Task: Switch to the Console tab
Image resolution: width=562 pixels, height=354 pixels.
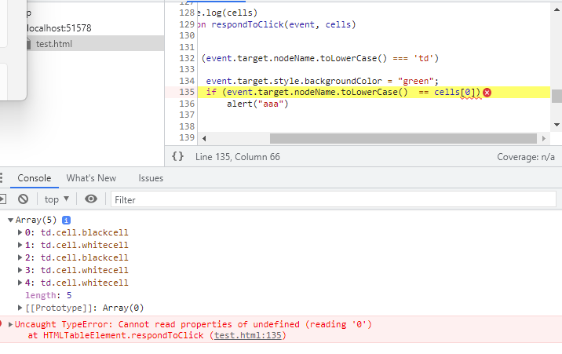Action: [35, 178]
